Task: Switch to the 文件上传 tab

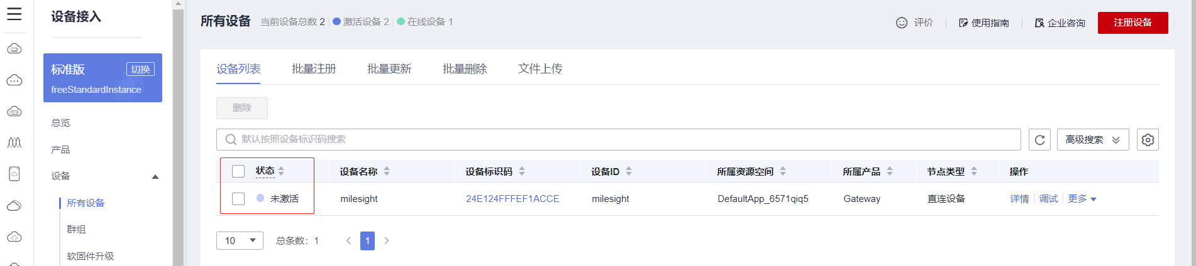Action: click(540, 69)
